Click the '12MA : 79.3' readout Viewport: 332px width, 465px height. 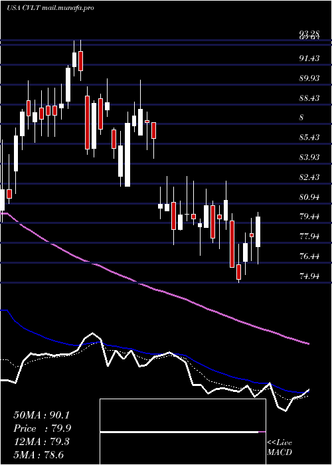coord(42,441)
